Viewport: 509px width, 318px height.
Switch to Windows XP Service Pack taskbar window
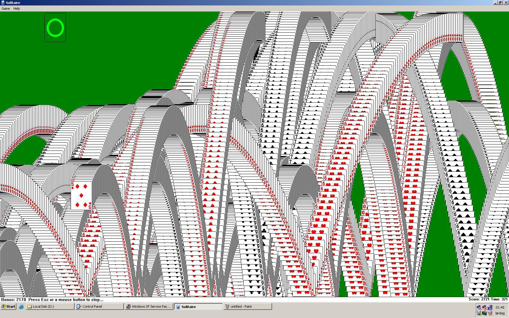[x=149, y=306]
